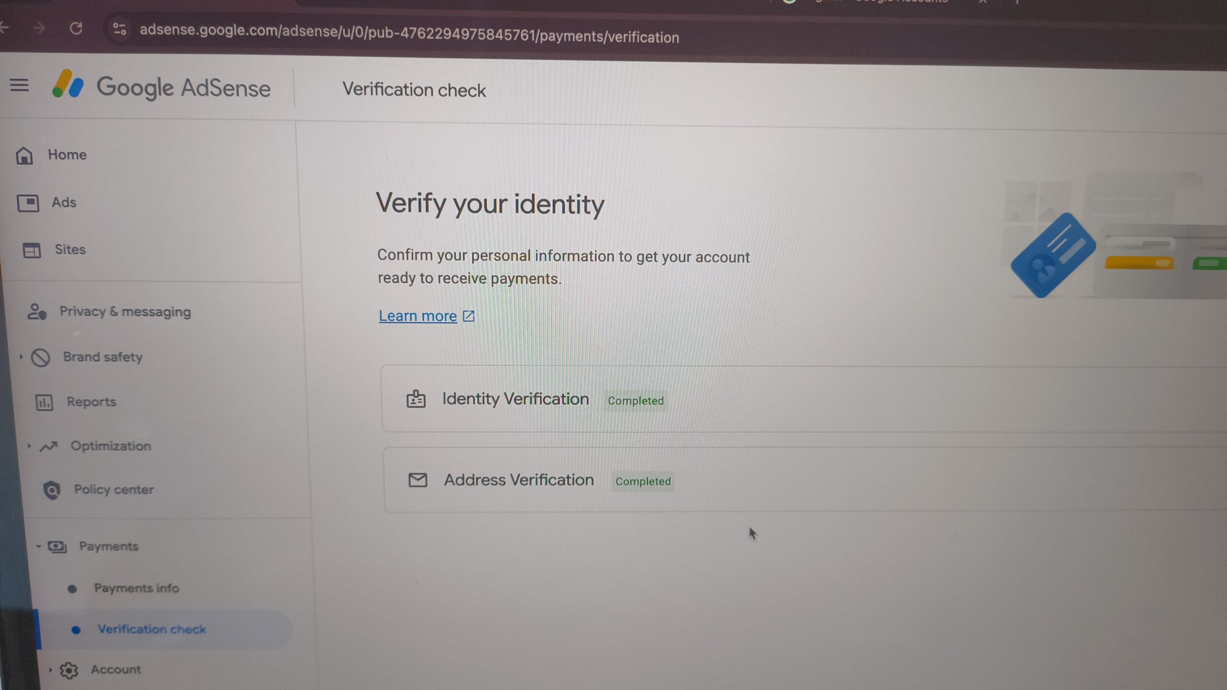Click the browser address bar URL
The image size is (1227, 690).
[409, 34]
